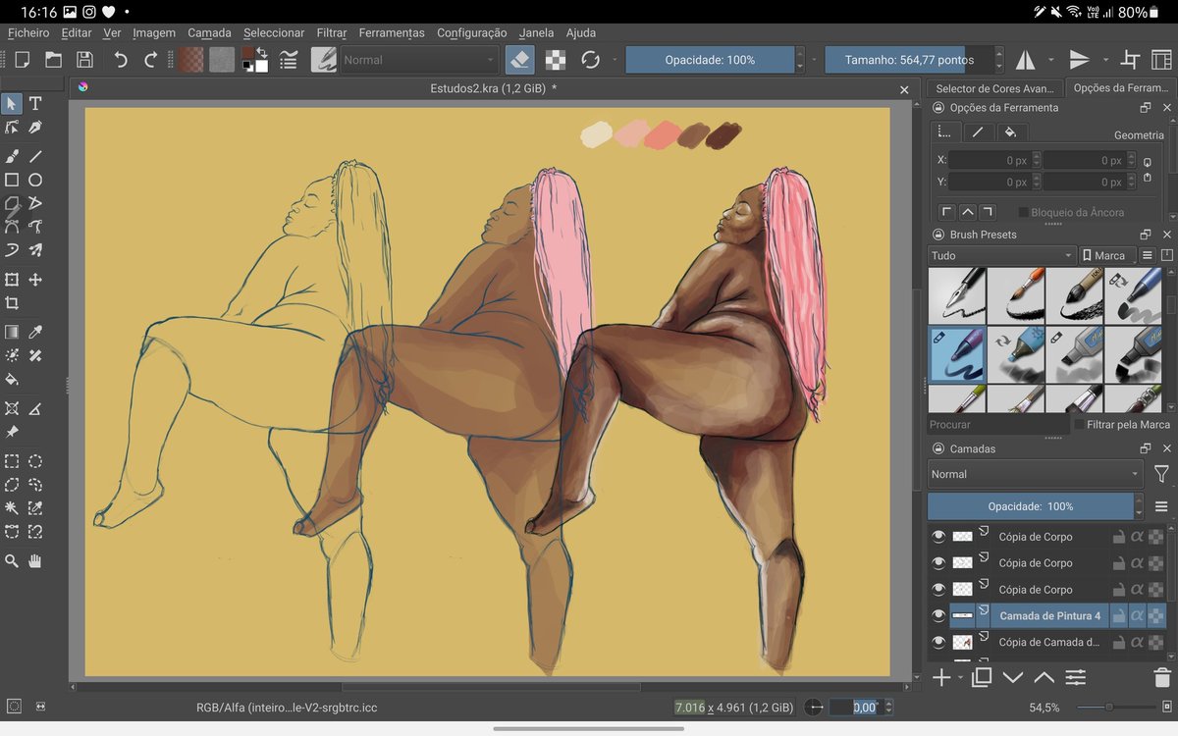
Task: Toggle Eraser mode in top toolbar
Action: click(x=520, y=60)
